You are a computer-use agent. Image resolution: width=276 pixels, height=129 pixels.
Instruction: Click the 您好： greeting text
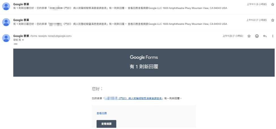(97, 89)
